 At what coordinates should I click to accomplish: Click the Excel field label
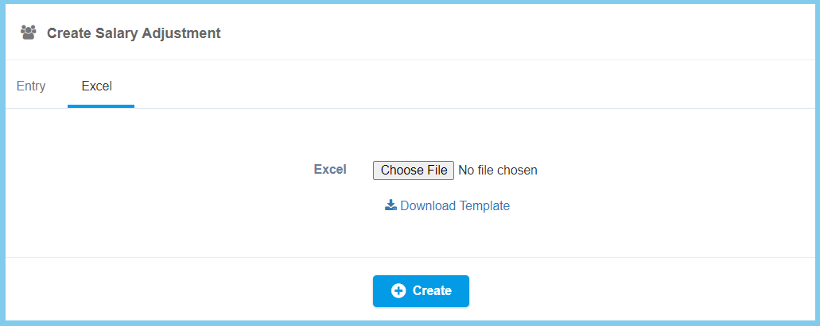click(x=330, y=169)
